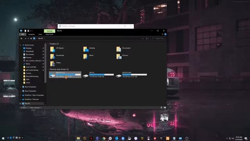Image resolution: width=250 pixels, height=141 pixels.
Task: Go back with the Back arrow
Action: pos(21,38)
